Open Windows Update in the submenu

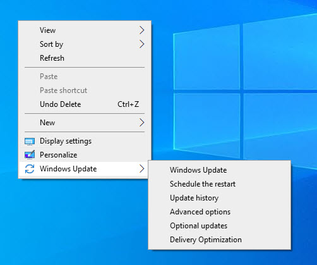[x=220, y=170]
